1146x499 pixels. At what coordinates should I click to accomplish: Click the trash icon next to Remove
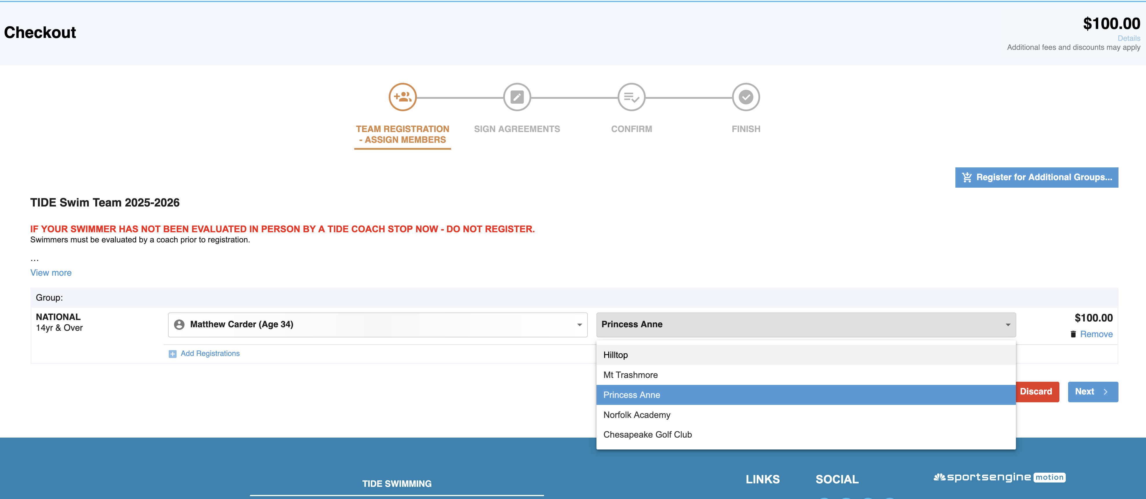pos(1073,335)
